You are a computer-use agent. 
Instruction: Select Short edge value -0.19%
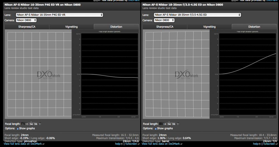(x=24, y=138)
